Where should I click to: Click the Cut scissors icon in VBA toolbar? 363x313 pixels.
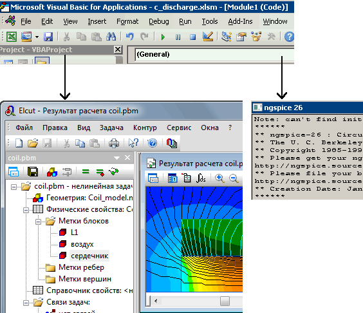[66, 37]
